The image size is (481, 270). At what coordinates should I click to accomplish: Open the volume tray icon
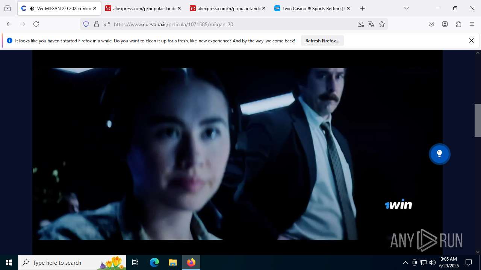433,262
